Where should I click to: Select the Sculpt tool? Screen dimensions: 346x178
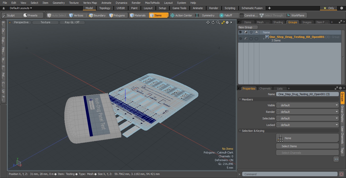pyautogui.click(x=12, y=15)
